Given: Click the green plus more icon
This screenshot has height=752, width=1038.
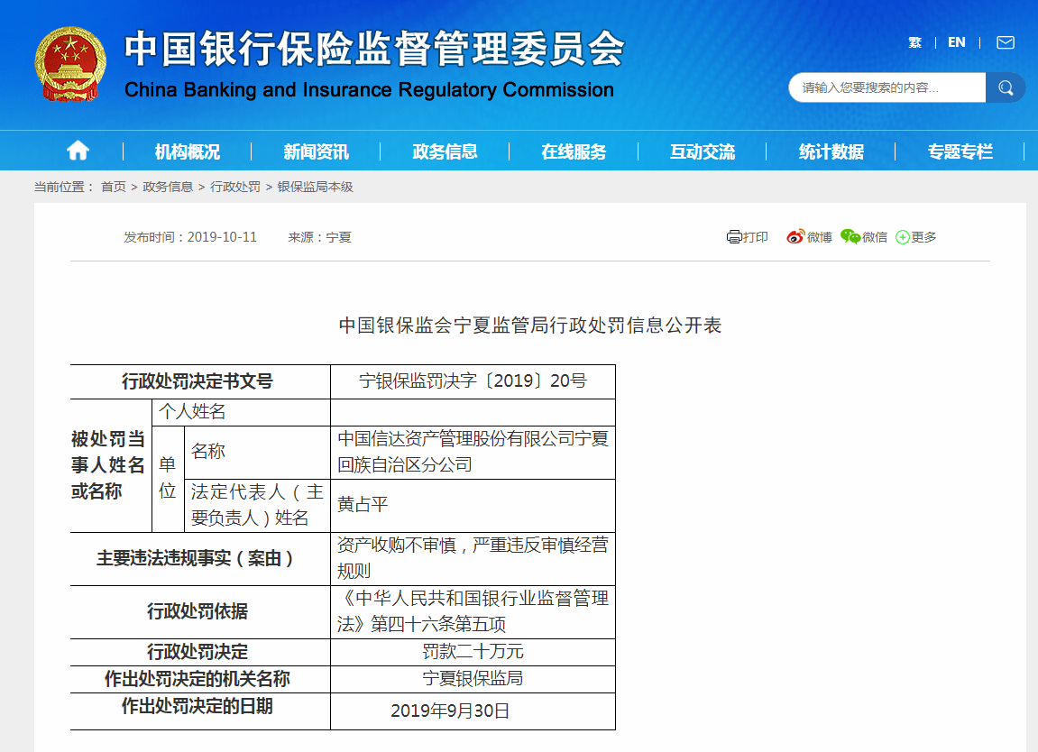Looking at the screenshot, I should (903, 237).
